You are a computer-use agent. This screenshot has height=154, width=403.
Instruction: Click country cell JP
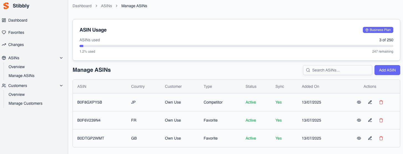click(x=134, y=102)
